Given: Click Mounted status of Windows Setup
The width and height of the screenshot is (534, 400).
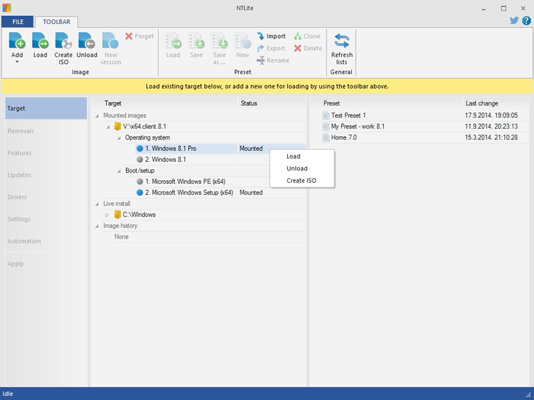Looking at the screenshot, I should pyautogui.click(x=251, y=193).
